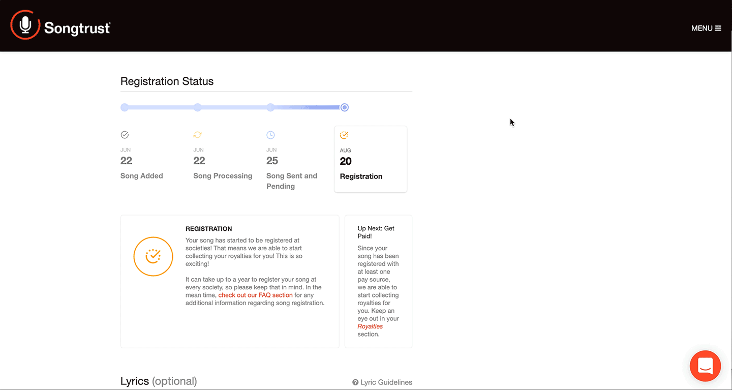Click the REGISTRATION info heading
Screen dimensions: 732x390
point(209,229)
